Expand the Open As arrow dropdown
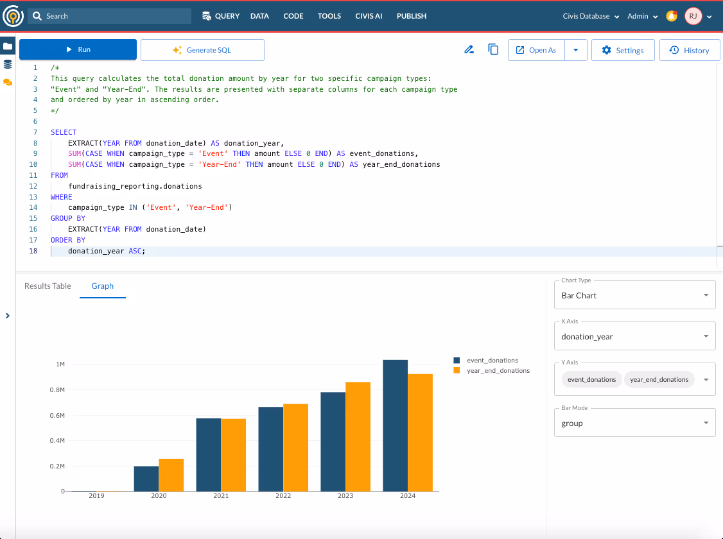723x539 pixels. (575, 50)
